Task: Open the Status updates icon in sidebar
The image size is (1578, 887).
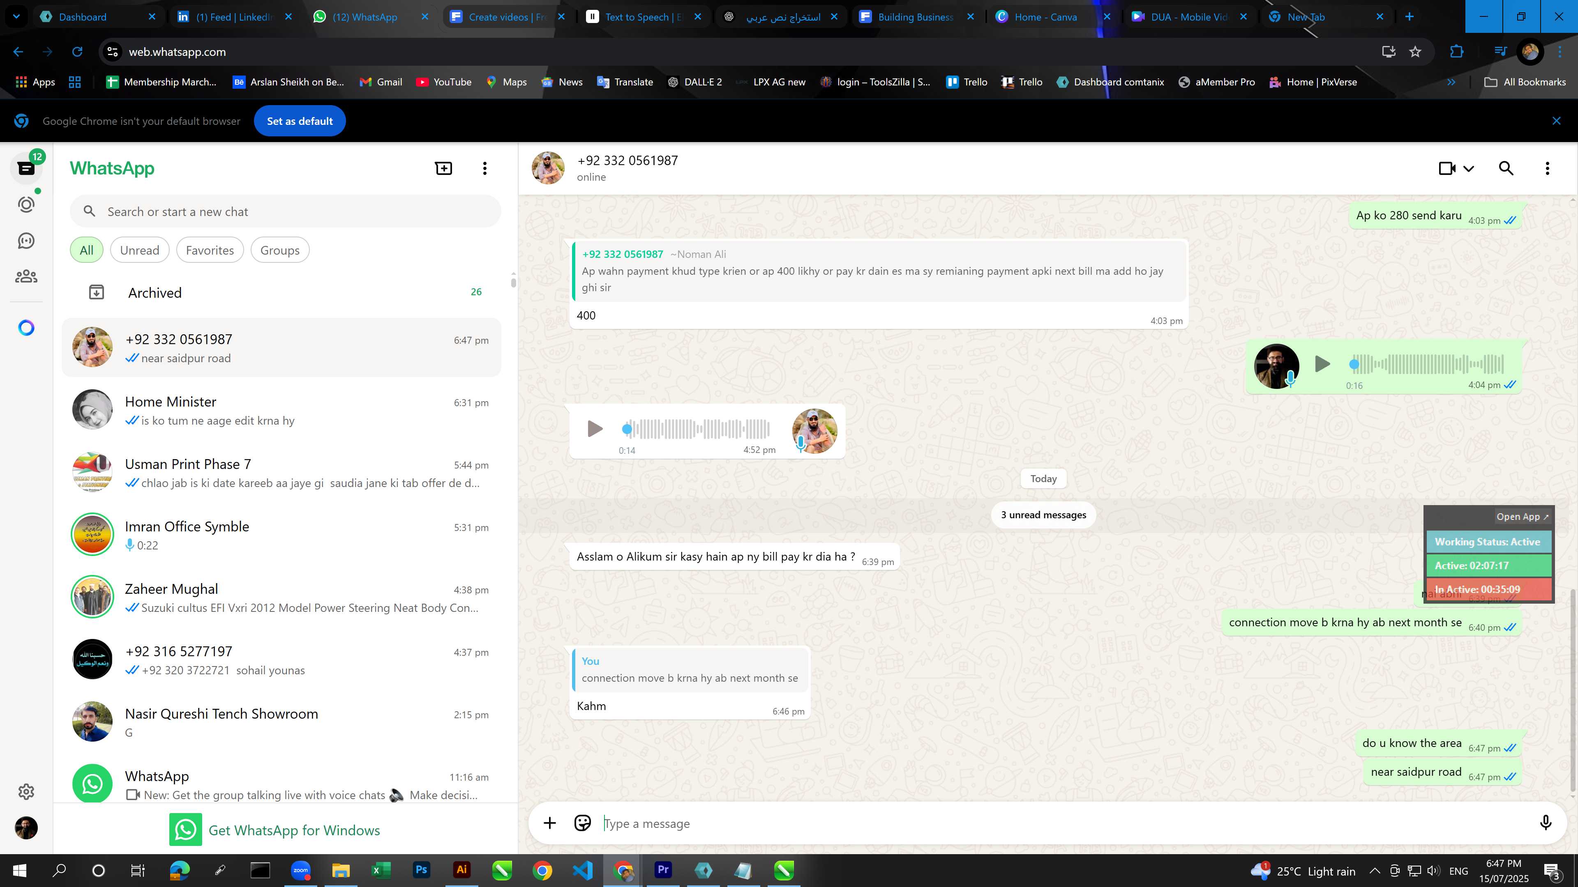Action: 26,205
